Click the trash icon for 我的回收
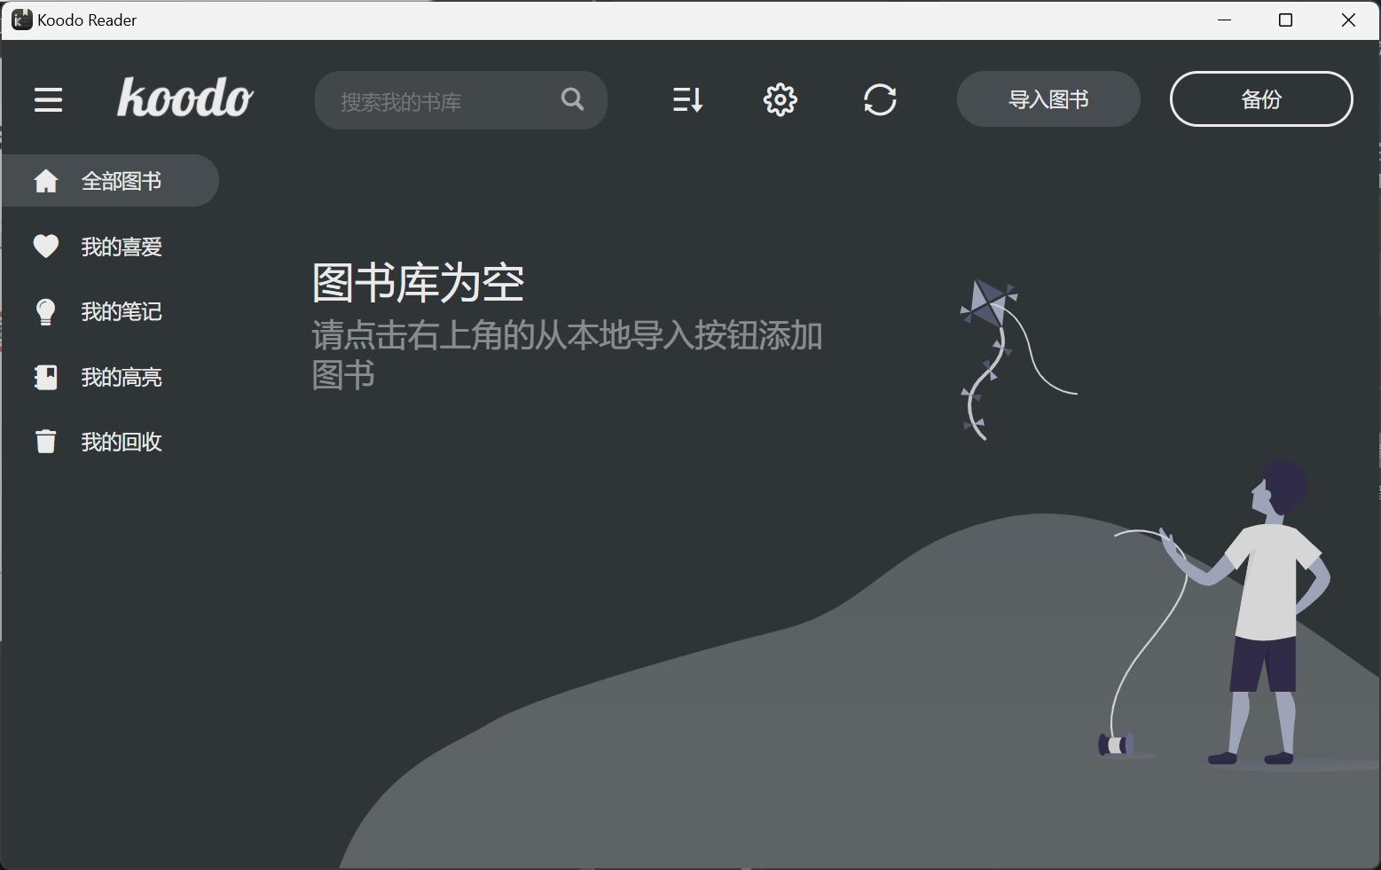Image resolution: width=1381 pixels, height=870 pixels. (46, 442)
